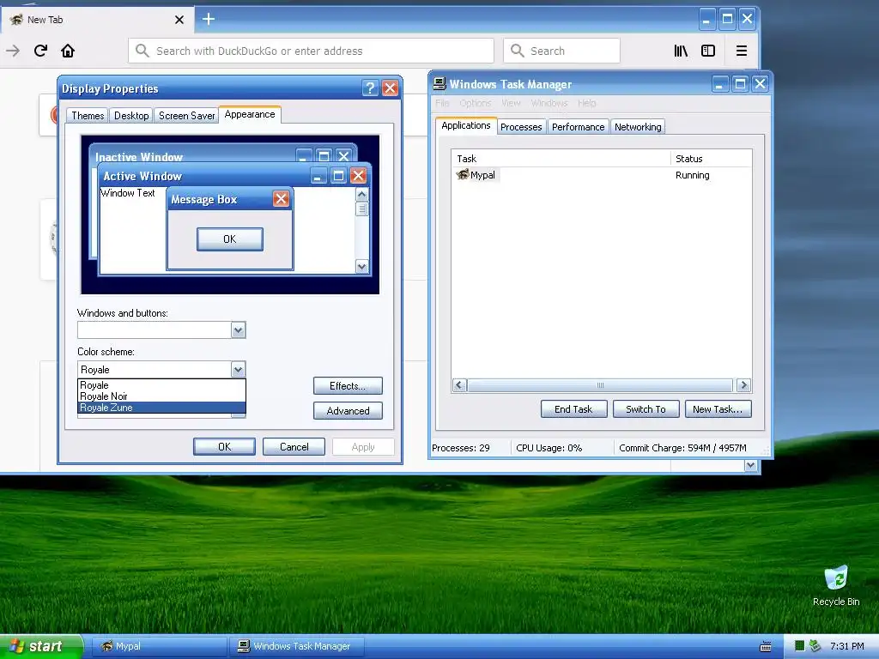The width and height of the screenshot is (879, 659).
Task: Toggle the browser sidebar icon
Action: (708, 51)
